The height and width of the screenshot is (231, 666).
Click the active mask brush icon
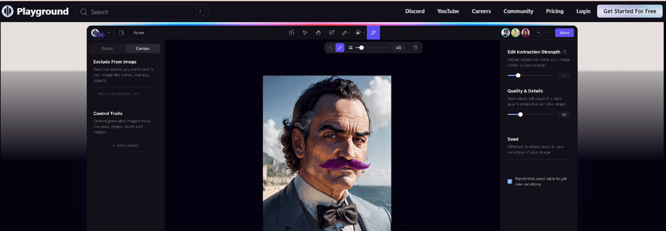point(340,48)
